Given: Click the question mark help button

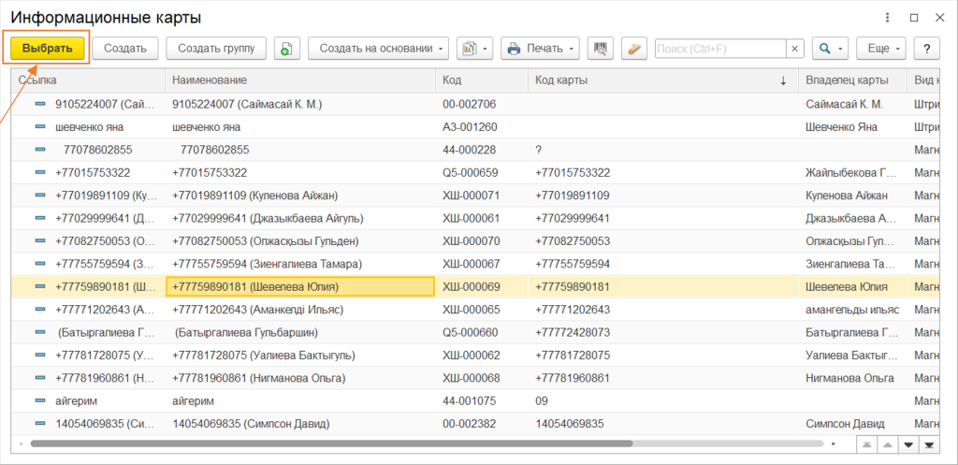Looking at the screenshot, I should pos(926,49).
